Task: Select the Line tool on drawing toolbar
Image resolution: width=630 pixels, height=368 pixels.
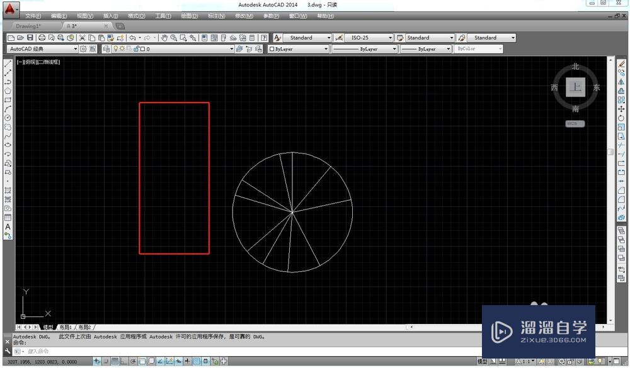Action: [x=8, y=64]
